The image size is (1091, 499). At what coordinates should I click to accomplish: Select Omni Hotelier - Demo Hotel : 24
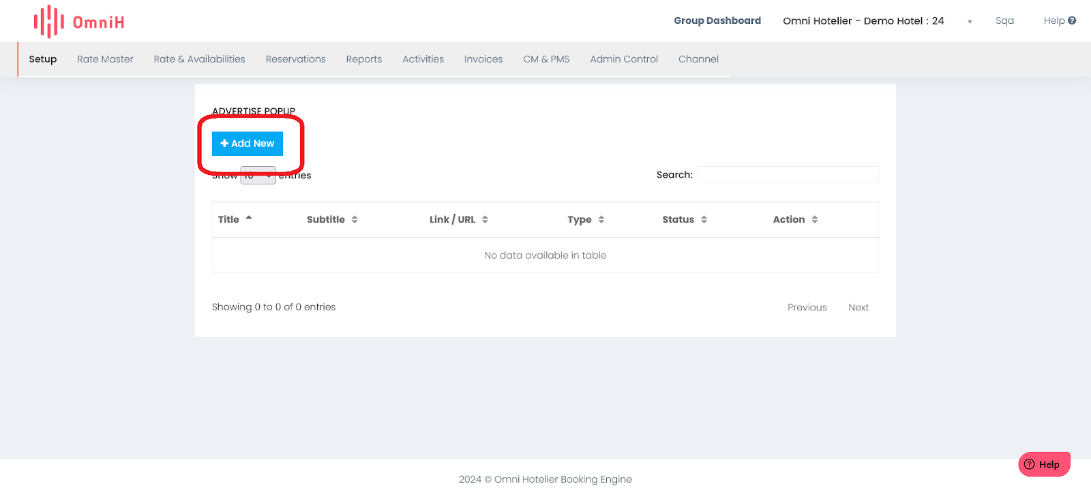(x=863, y=21)
